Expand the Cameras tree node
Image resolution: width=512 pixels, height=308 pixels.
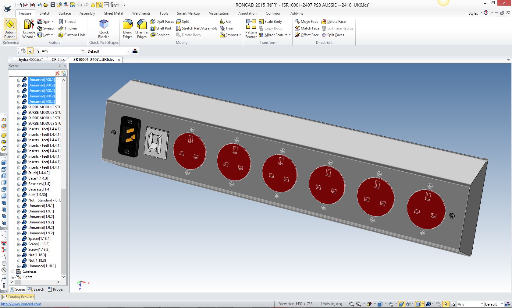click(13, 271)
